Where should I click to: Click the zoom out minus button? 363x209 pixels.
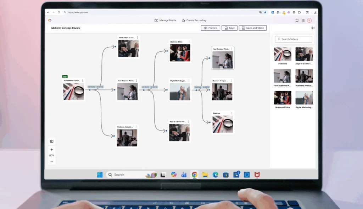(52, 161)
